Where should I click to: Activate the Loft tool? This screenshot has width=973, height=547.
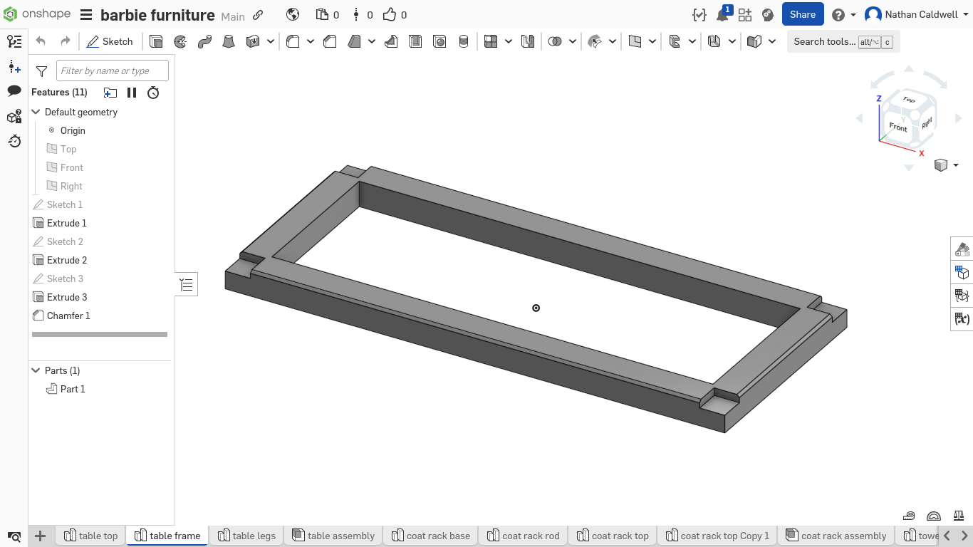(x=229, y=42)
